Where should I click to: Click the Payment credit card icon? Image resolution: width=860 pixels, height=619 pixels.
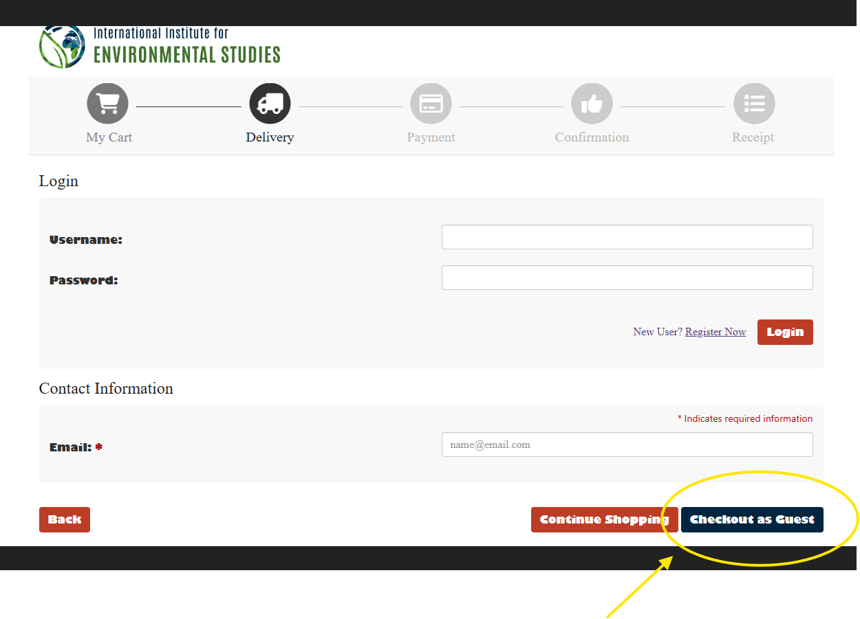431,104
